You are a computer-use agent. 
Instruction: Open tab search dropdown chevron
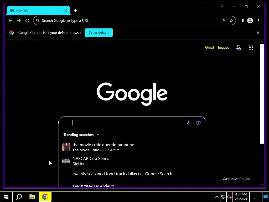[x=222, y=7]
